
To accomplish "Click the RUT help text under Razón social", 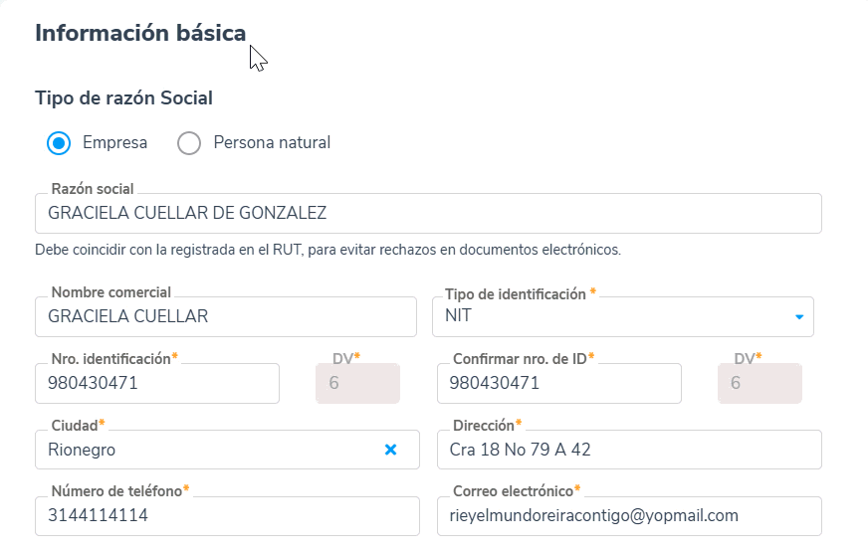I will pos(327,250).
